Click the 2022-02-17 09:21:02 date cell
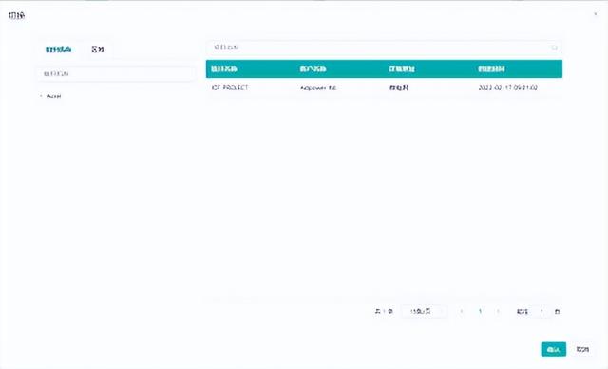The height and width of the screenshot is (369, 608). [508, 88]
